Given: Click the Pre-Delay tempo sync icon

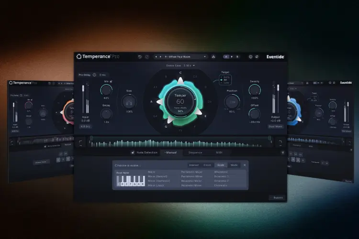Looking at the screenshot, I should 94,75.
